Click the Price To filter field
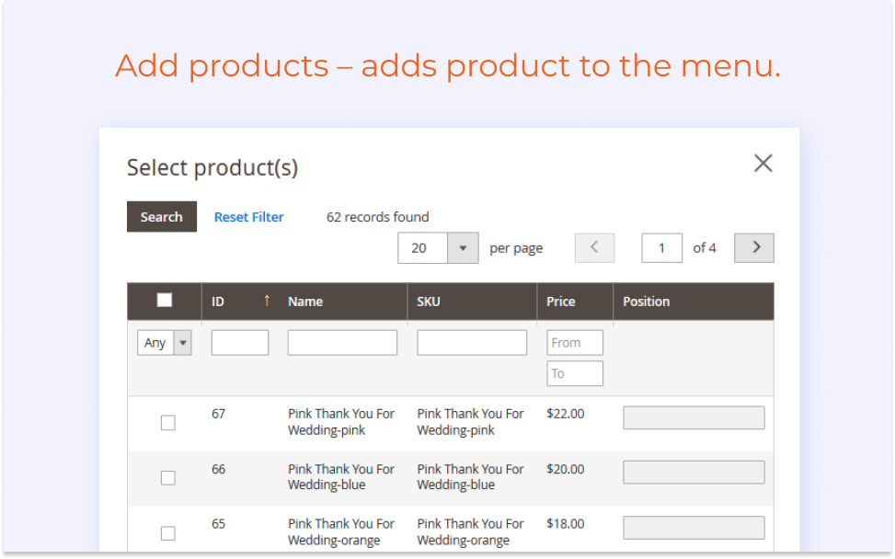Viewport: 895px width, 559px height. 575,373
